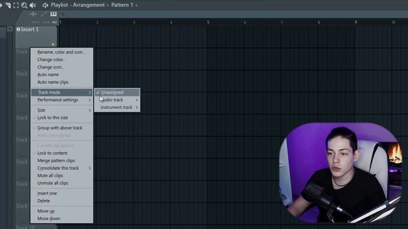Select the playback/mute speaker tool icon
The width and height of the screenshot is (408, 229).
pyautogui.click(x=33, y=5)
